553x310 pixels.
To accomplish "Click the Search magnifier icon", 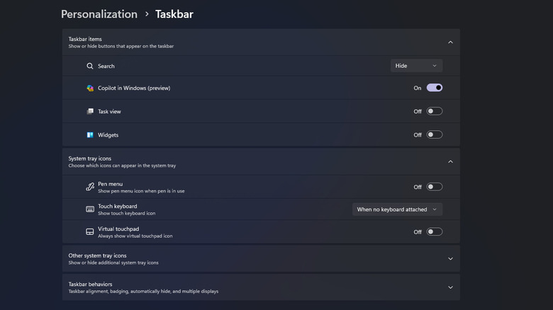I will (90, 66).
